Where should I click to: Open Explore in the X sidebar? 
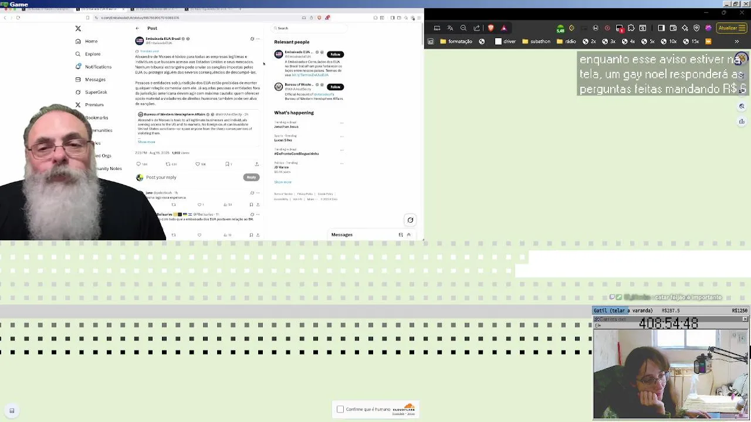87,54
